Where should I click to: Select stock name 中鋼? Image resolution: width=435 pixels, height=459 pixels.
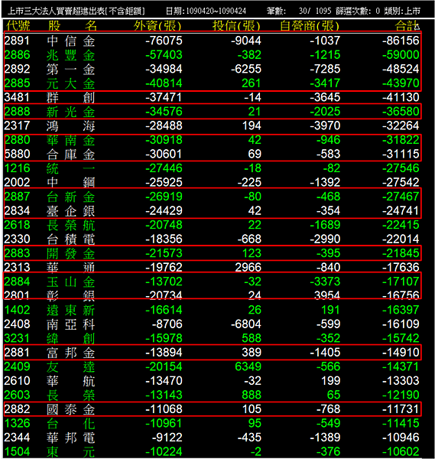(71, 182)
